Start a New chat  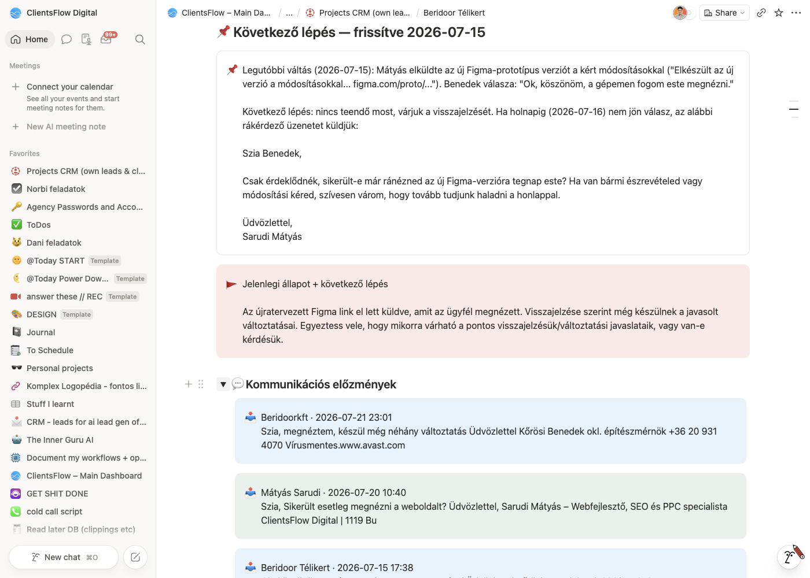tap(64, 557)
